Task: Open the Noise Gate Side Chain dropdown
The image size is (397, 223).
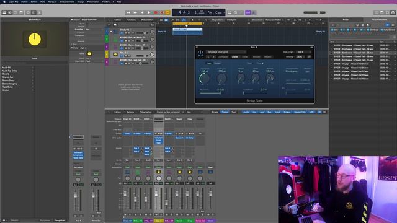Action: [303, 52]
